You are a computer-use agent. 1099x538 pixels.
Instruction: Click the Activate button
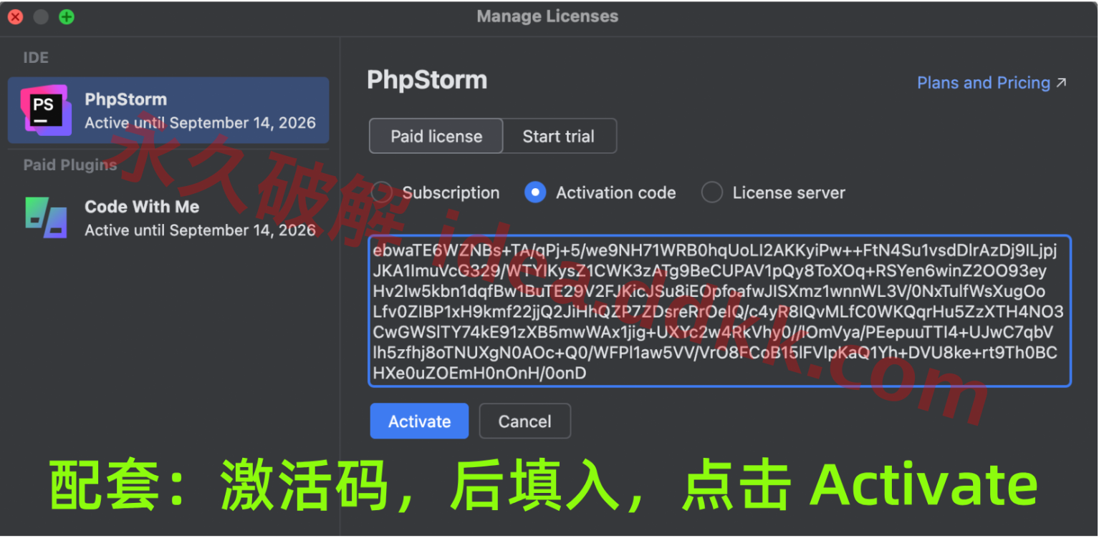click(x=419, y=421)
